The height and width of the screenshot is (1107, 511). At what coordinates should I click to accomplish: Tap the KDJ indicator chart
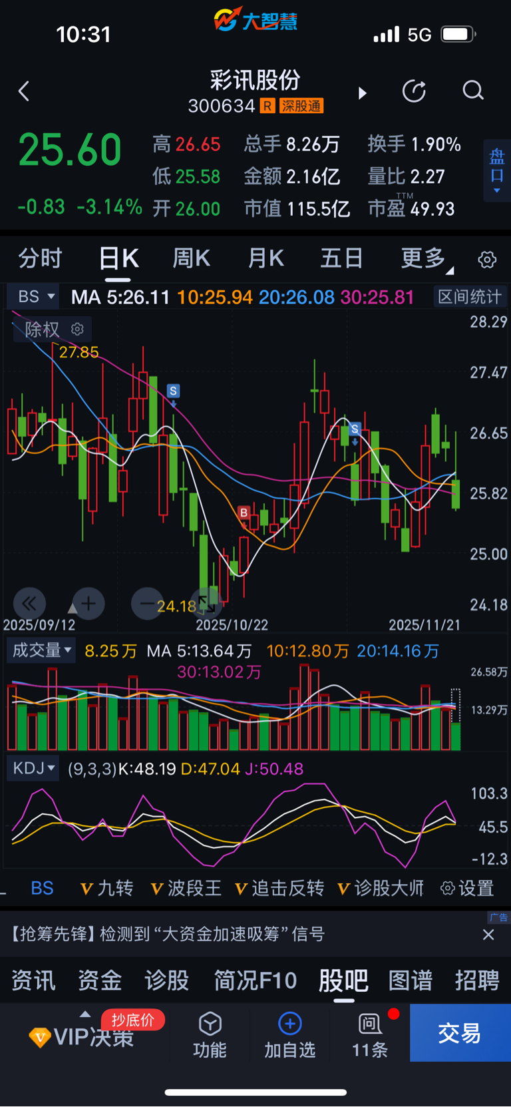pos(233,824)
